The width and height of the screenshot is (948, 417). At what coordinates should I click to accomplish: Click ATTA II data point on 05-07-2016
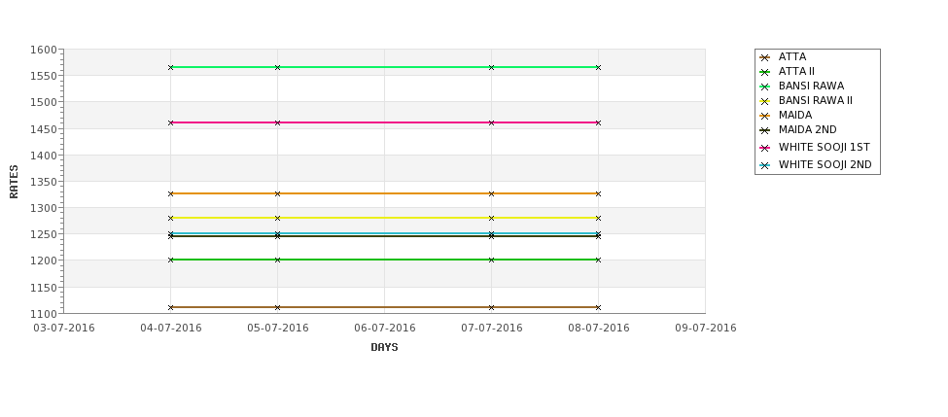[277, 260]
